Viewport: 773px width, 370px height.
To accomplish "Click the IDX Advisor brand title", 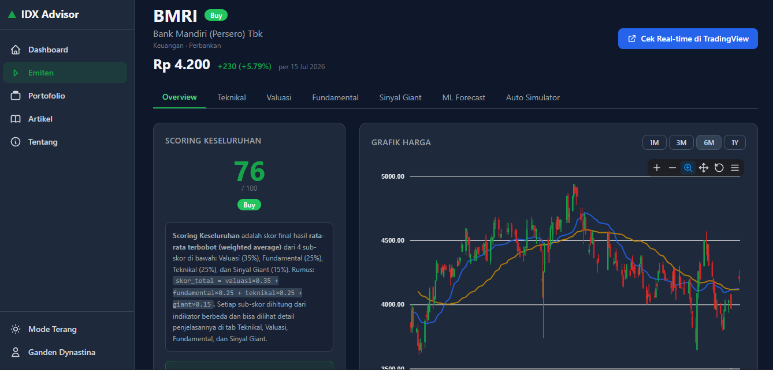I will point(50,14).
